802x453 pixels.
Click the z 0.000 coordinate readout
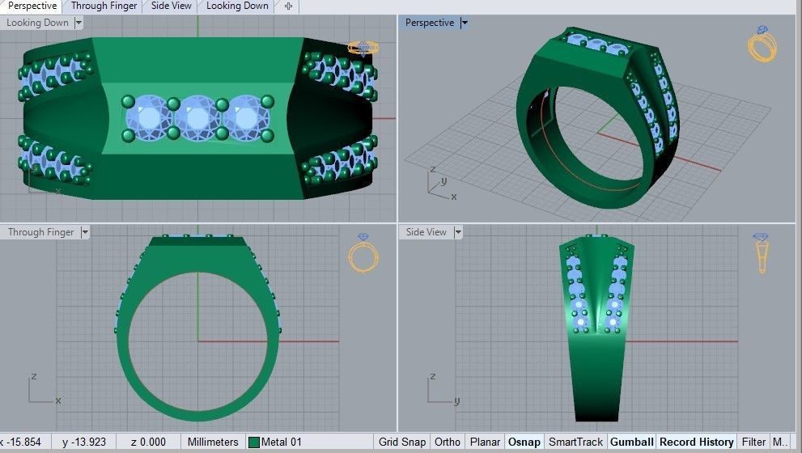coord(148,442)
